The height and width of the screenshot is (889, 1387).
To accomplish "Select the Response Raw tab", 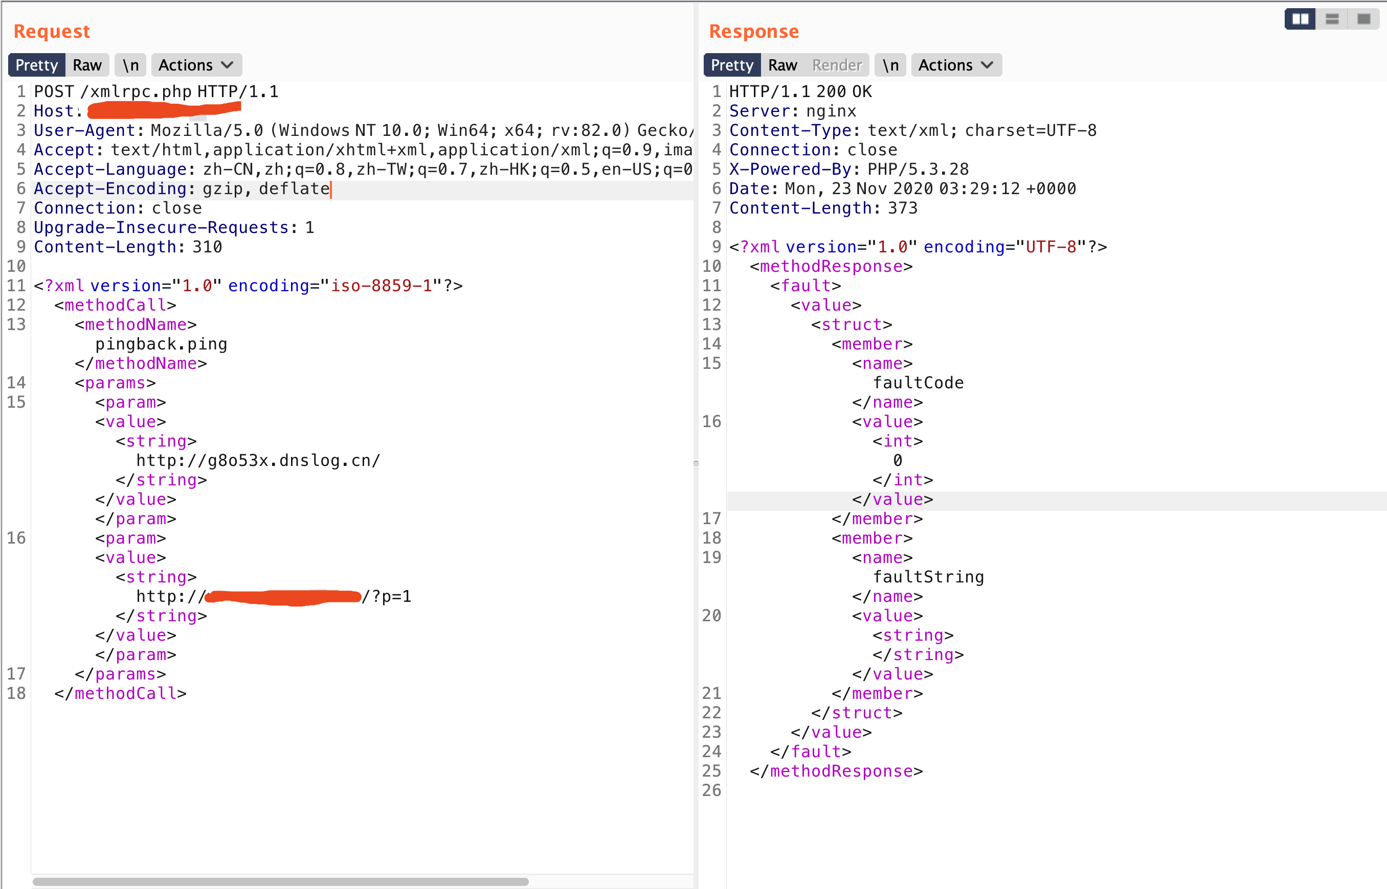I will coord(782,65).
